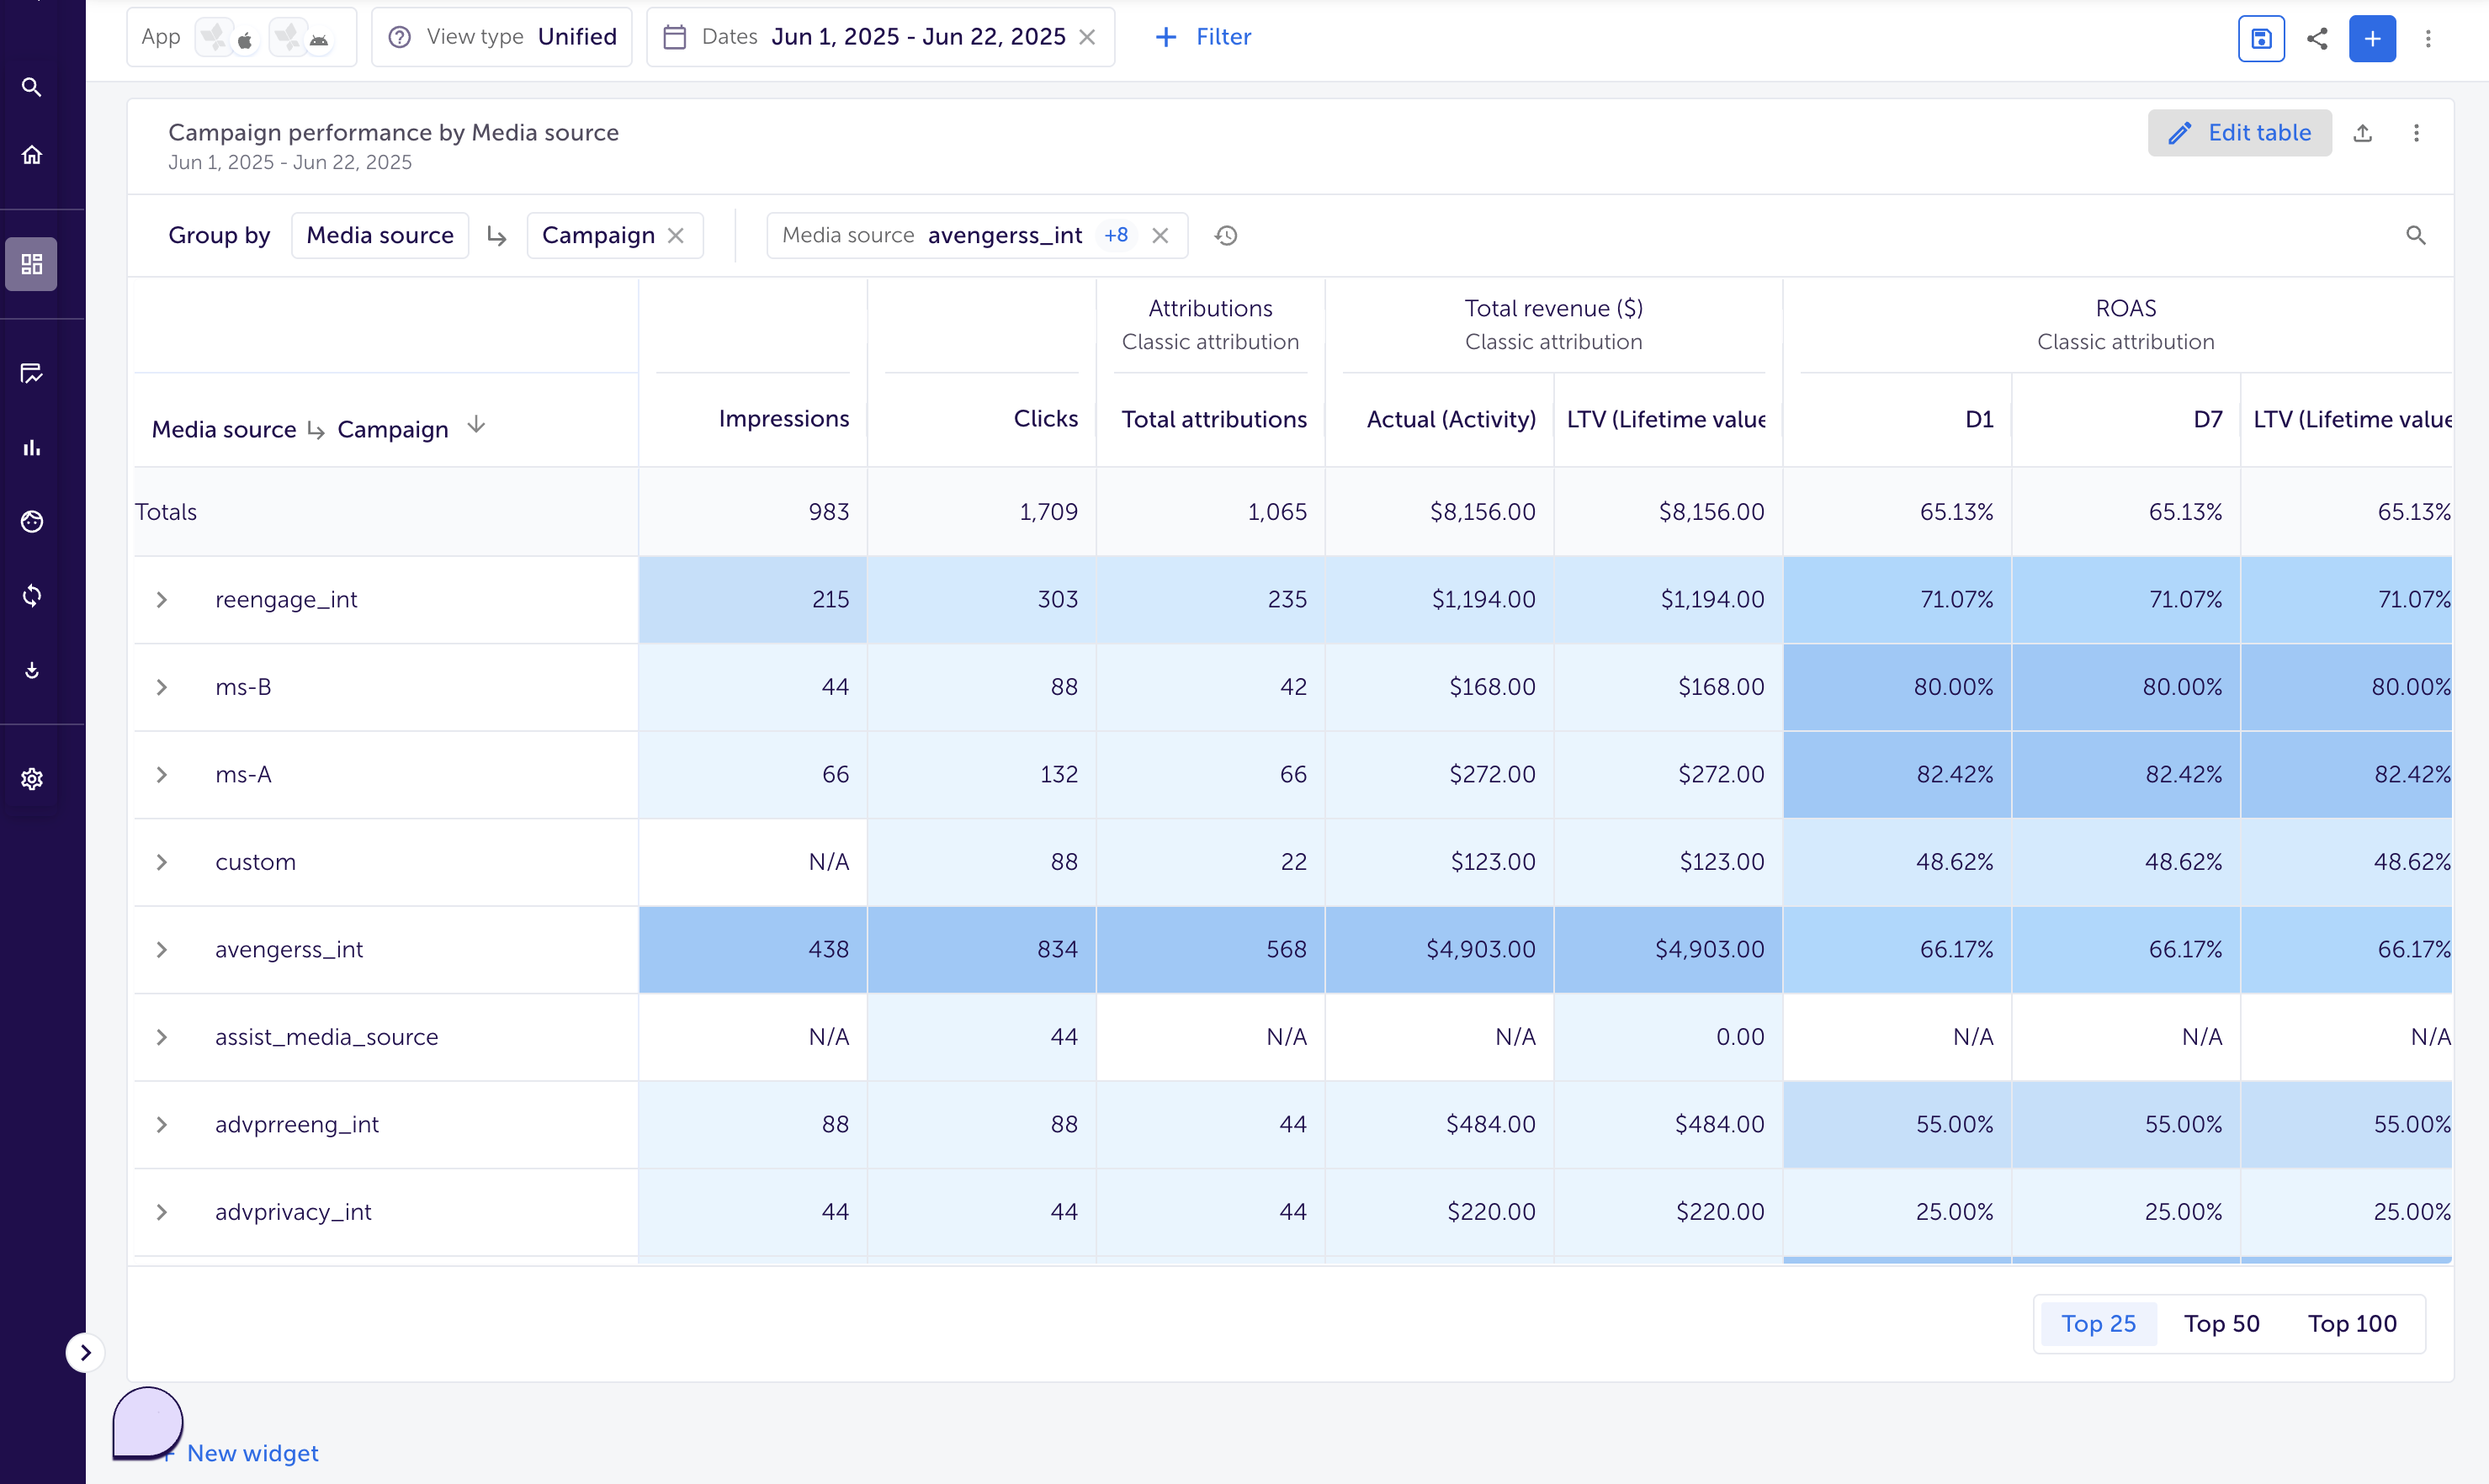Open the reports icon in the left sidebar

pos(31,373)
